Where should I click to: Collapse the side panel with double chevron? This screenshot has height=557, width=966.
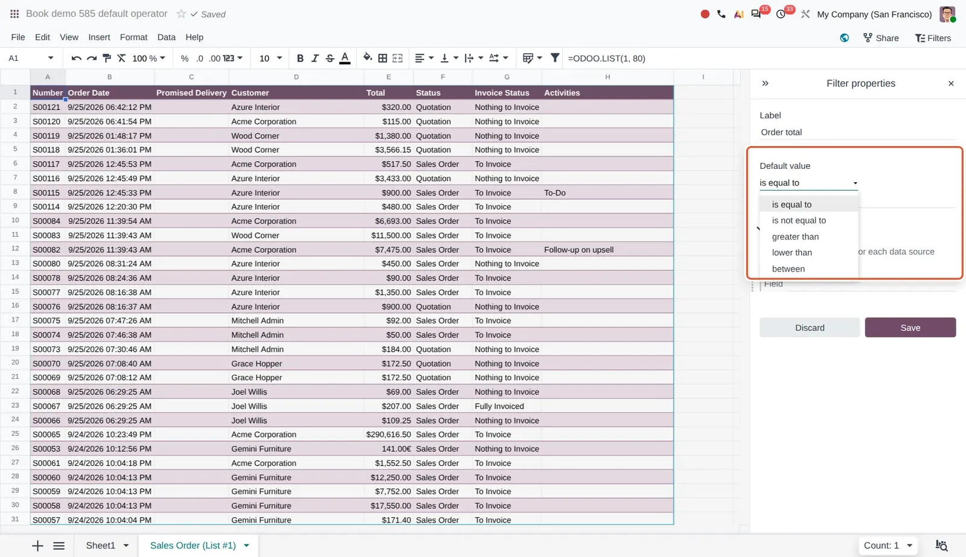766,83
